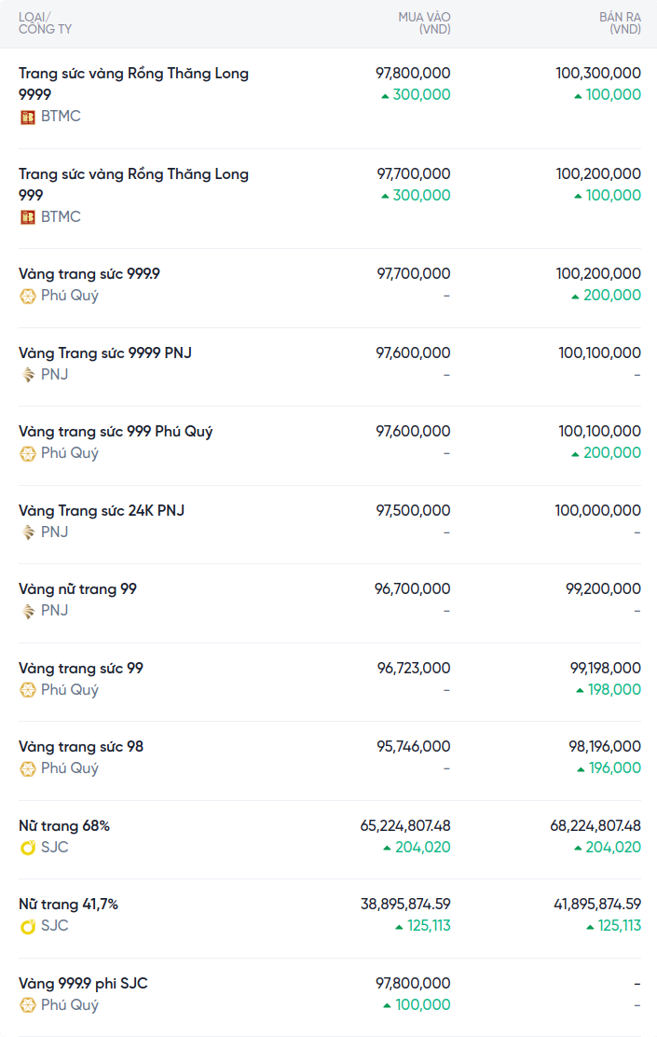Click PNJ logo under Vàng Trang sức 9999 PNJ

(27, 375)
